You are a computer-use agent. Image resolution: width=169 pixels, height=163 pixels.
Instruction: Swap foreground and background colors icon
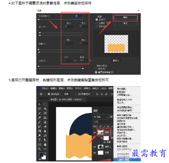pyautogui.click(x=45, y=153)
